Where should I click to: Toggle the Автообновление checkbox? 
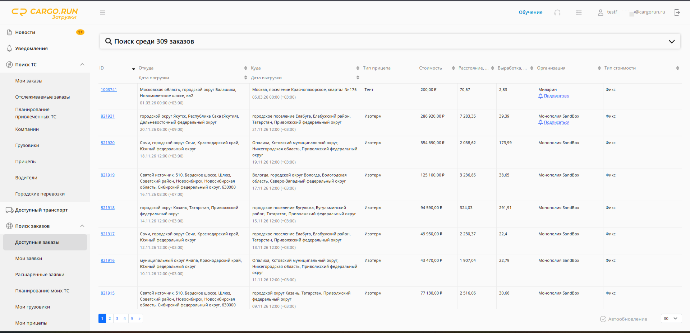click(603, 319)
